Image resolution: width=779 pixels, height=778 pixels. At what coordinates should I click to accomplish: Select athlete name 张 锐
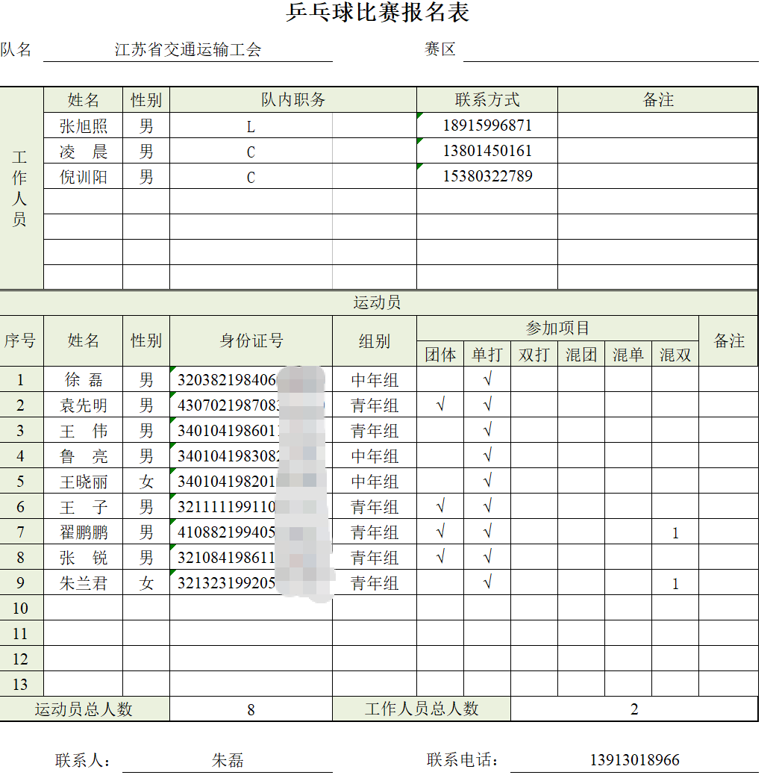coord(84,557)
